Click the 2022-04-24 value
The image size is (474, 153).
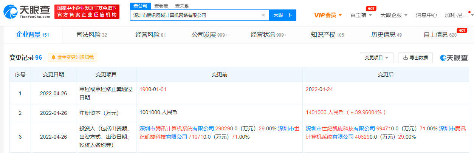pyautogui.click(x=319, y=90)
